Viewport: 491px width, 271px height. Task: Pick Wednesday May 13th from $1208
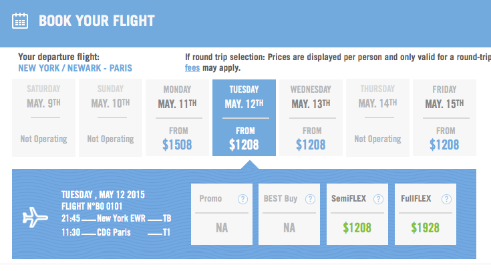[x=311, y=117]
